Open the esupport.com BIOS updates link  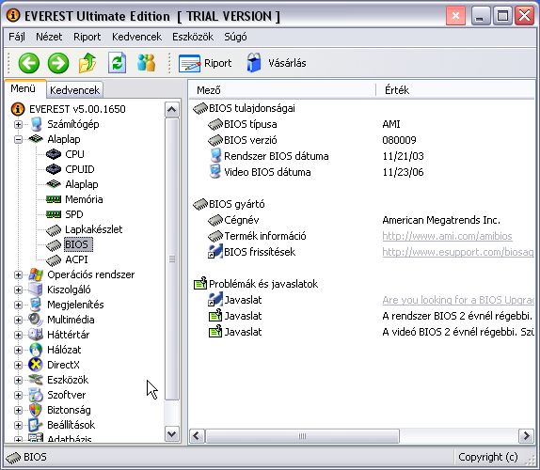[458, 252]
